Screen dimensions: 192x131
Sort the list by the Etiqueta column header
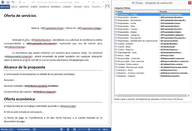[174, 11]
